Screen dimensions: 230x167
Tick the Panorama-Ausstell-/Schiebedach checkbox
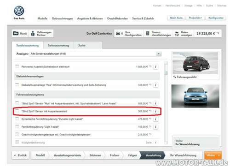(17, 66)
